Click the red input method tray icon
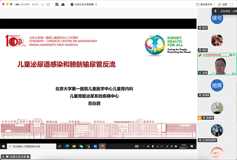Viewport: 237px width, 160px height. click(176, 146)
